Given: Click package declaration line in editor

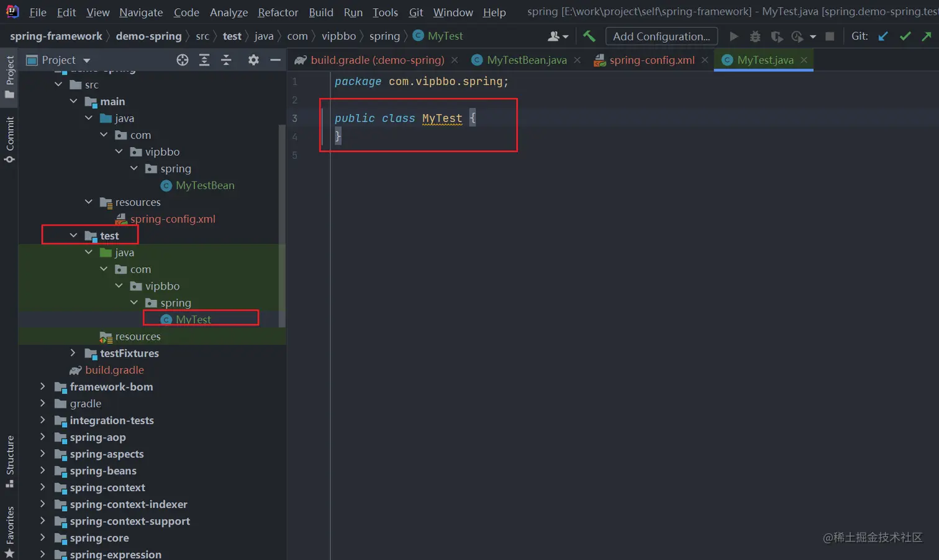Looking at the screenshot, I should (422, 81).
